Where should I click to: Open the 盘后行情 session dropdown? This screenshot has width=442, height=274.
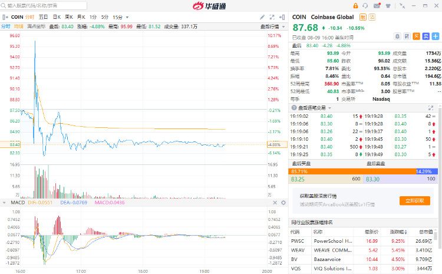point(272,27)
